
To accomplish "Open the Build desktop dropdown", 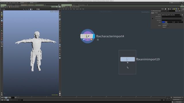I will [24, 3].
